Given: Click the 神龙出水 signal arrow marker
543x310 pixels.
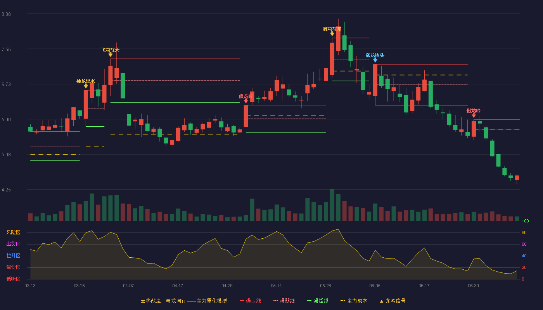Looking at the screenshot, I should coord(86,86).
